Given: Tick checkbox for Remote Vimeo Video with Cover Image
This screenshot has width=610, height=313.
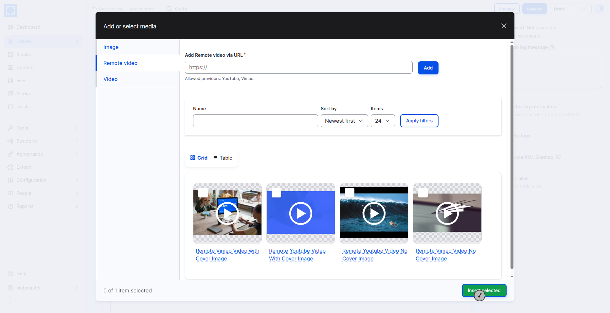Looking at the screenshot, I should tap(203, 193).
